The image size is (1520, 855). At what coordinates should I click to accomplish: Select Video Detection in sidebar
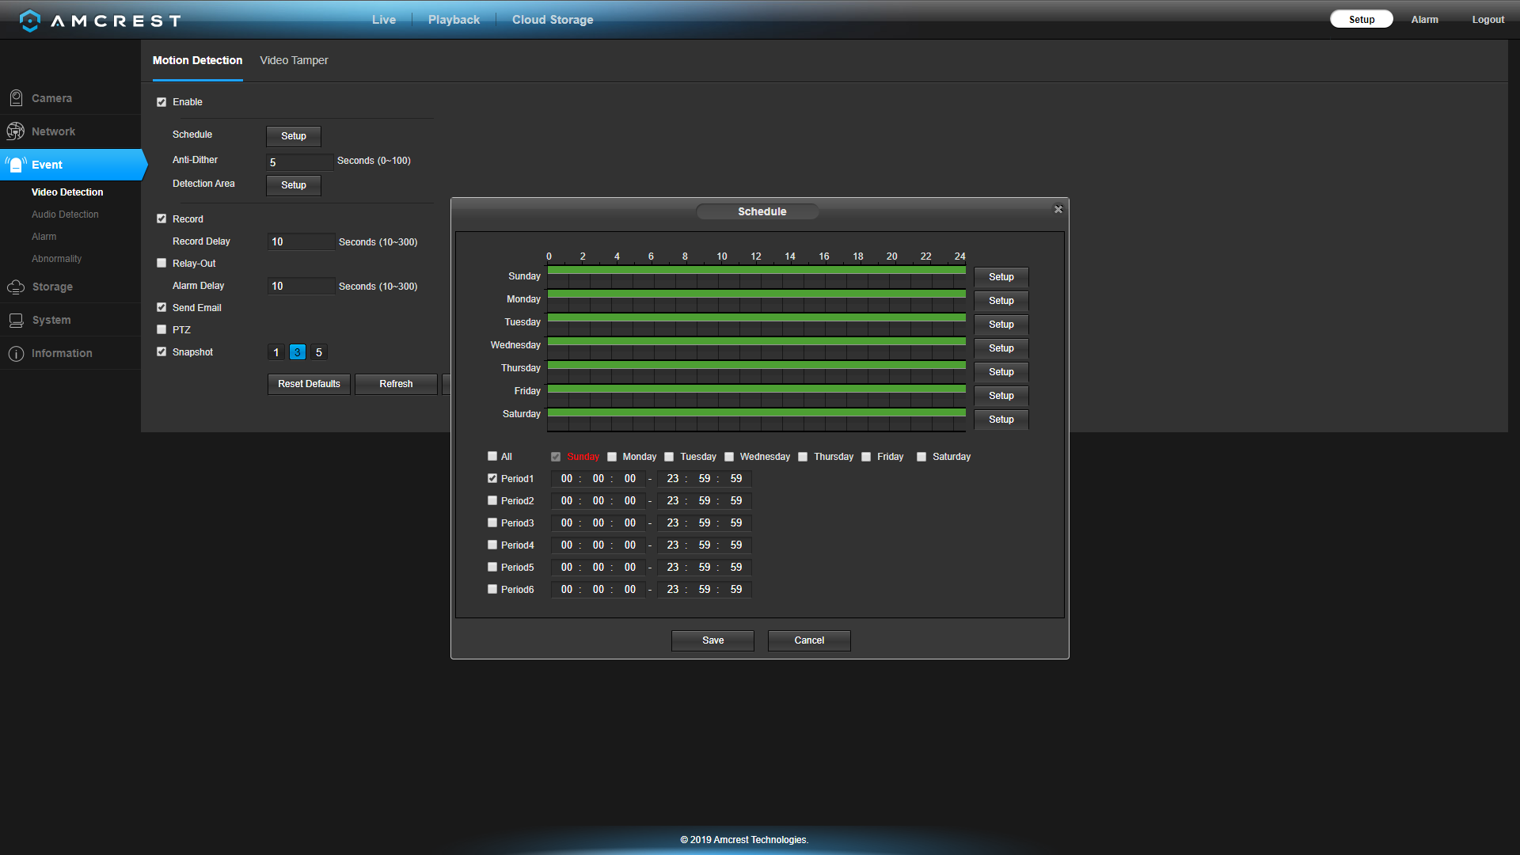(x=67, y=192)
